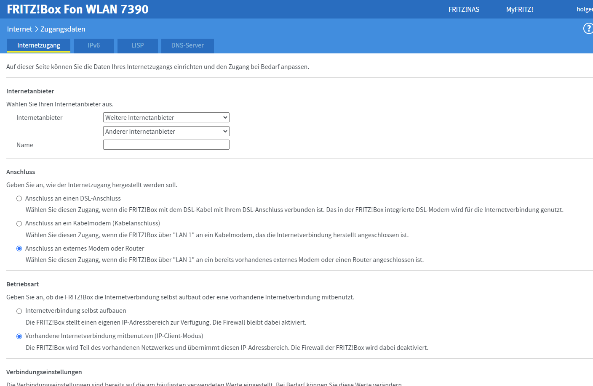Image resolution: width=593 pixels, height=386 pixels.
Task: Click the 'Name' field label
Action: click(25, 145)
